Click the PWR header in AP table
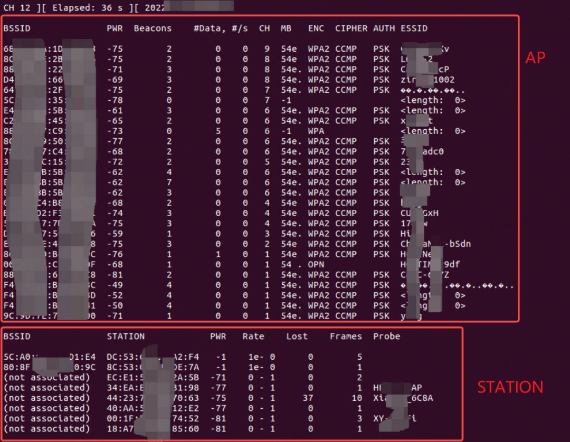Viewport: 570px width, 442px height. (x=115, y=28)
